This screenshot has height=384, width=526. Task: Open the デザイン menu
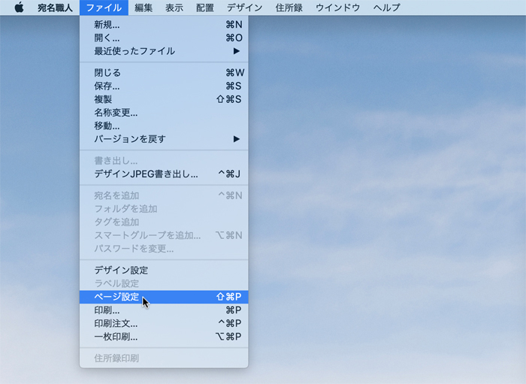click(x=244, y=8)
